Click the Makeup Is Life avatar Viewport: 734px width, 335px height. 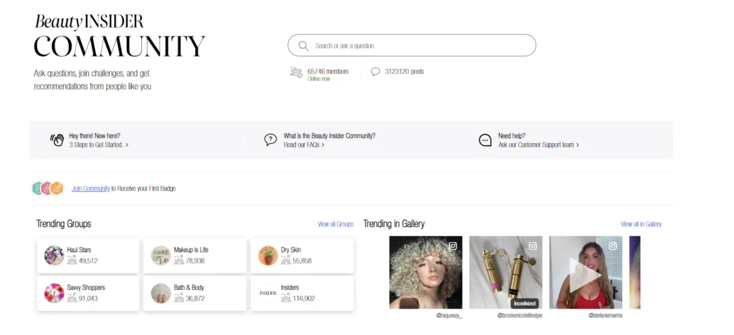161,256
